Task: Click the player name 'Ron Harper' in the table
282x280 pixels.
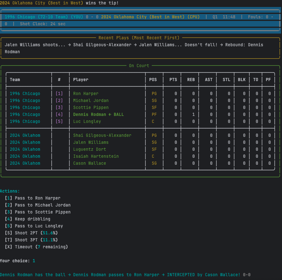Action: 86,93
